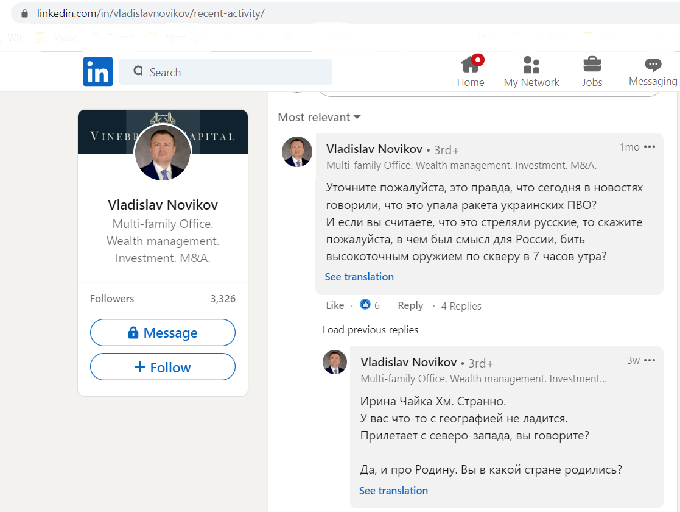The width and height of the screenshot is (680, 512).
Task: Click the search magnifier icon
Action: click(x=138, y=71)
